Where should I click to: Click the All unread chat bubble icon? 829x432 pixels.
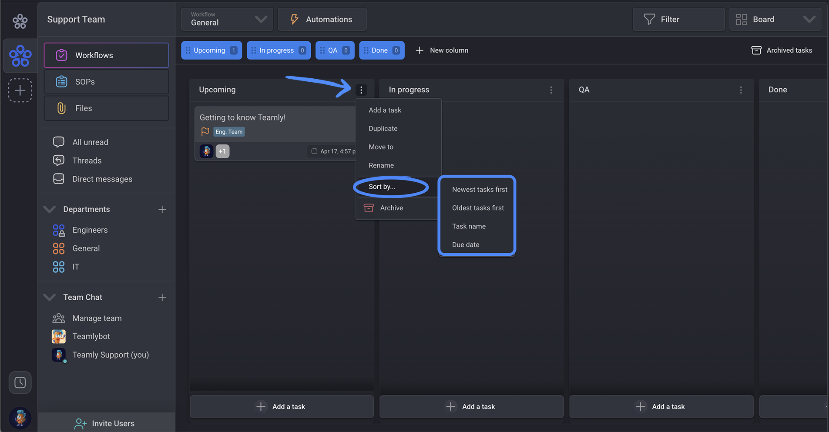tap(59, 142)
